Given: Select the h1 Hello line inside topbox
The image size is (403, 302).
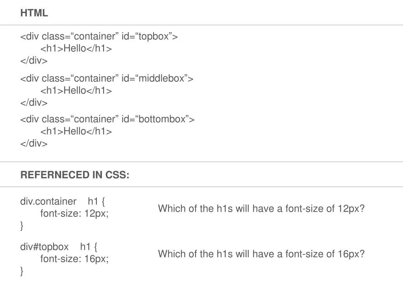Looking at the screenshot, I should [x=76, y=49].
